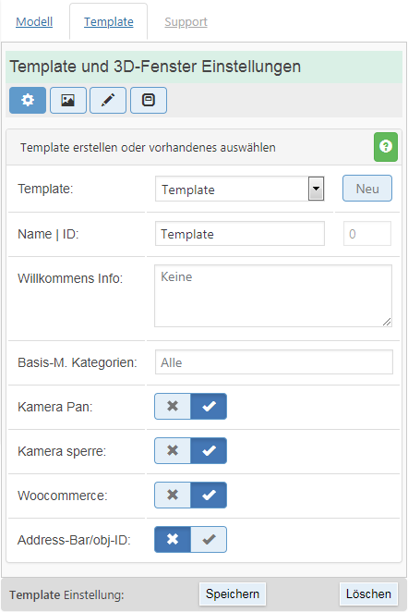Screen dimensions: 408x612
Task: Switch to the image settings icon
Action: click(x=68, y=101)
